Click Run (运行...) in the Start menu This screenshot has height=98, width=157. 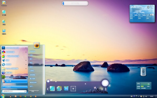coord(32,86)
